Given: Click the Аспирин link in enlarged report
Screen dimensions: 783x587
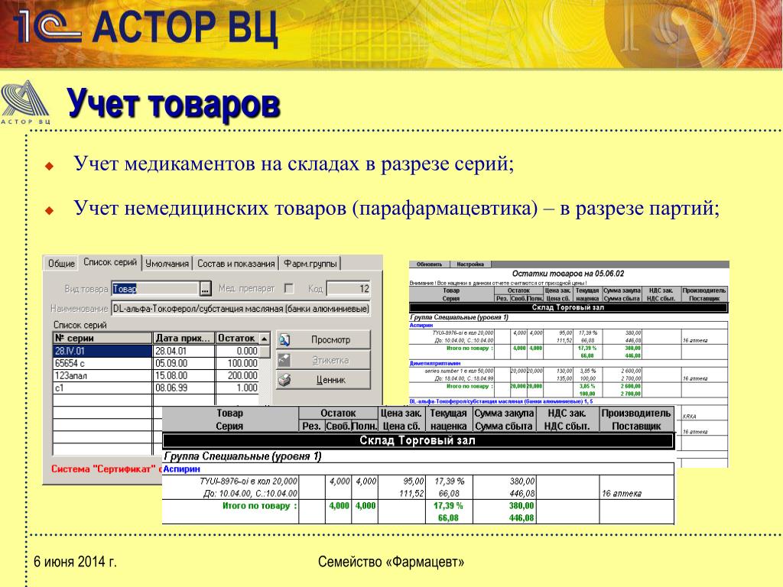Looking at the screenshot, I should click(182, 469).
